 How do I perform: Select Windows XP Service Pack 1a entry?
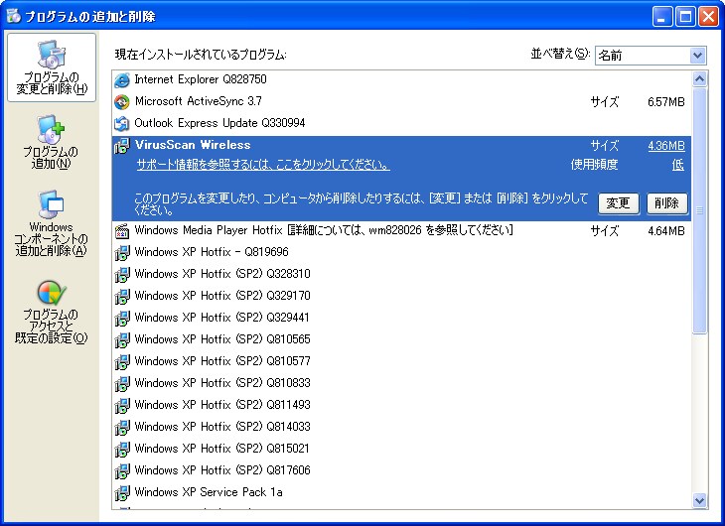tap(401, 492)
